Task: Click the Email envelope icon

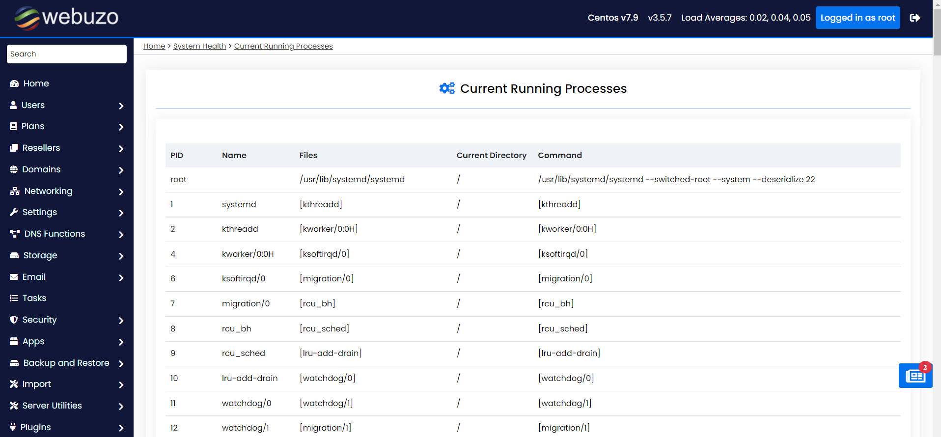Action: point(14,277)
